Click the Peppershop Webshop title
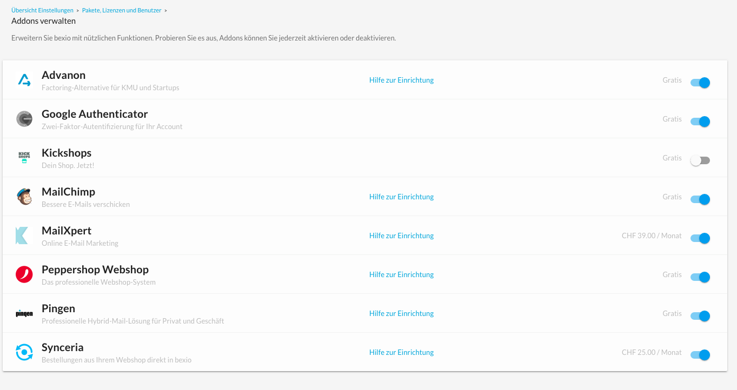This screenshot has height=390, width=737. click(x=95, y=270)
